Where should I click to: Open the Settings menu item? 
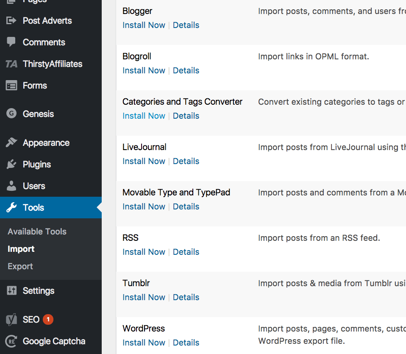(38, 291)
